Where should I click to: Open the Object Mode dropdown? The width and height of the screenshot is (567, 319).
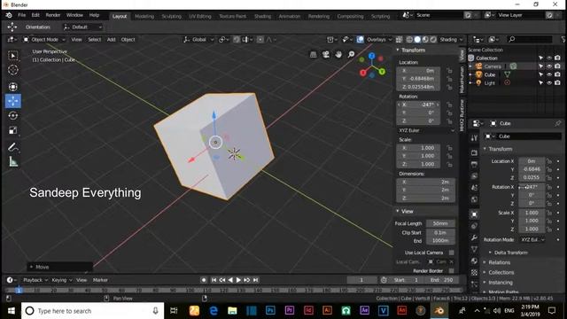click(x=44, y=39)
